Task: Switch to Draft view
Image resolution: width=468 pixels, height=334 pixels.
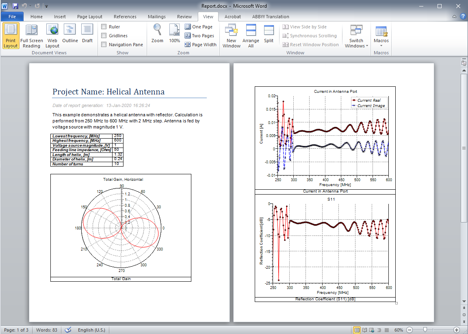Action: tap(87, 36)
